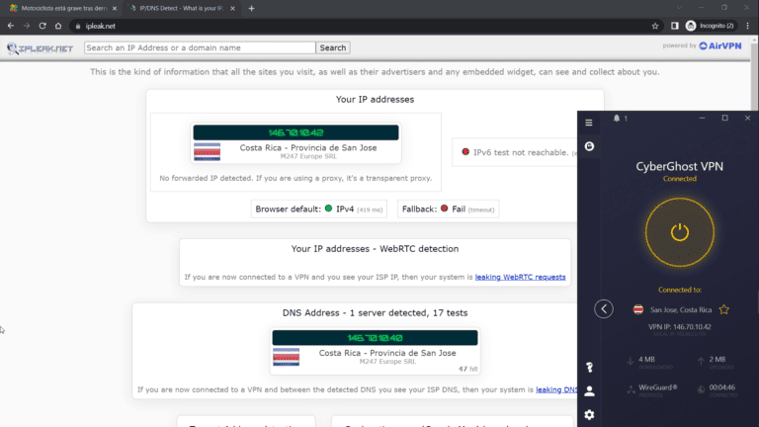
Task: Click Browser default IPv4 indicator
Action: click(318, 210)
